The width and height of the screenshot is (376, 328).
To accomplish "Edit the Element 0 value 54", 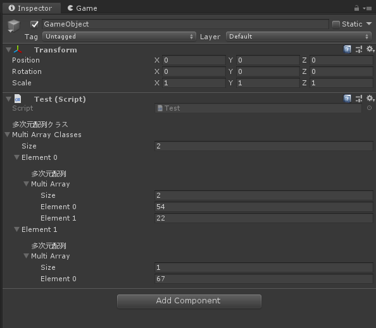I will tap(264, 207).
